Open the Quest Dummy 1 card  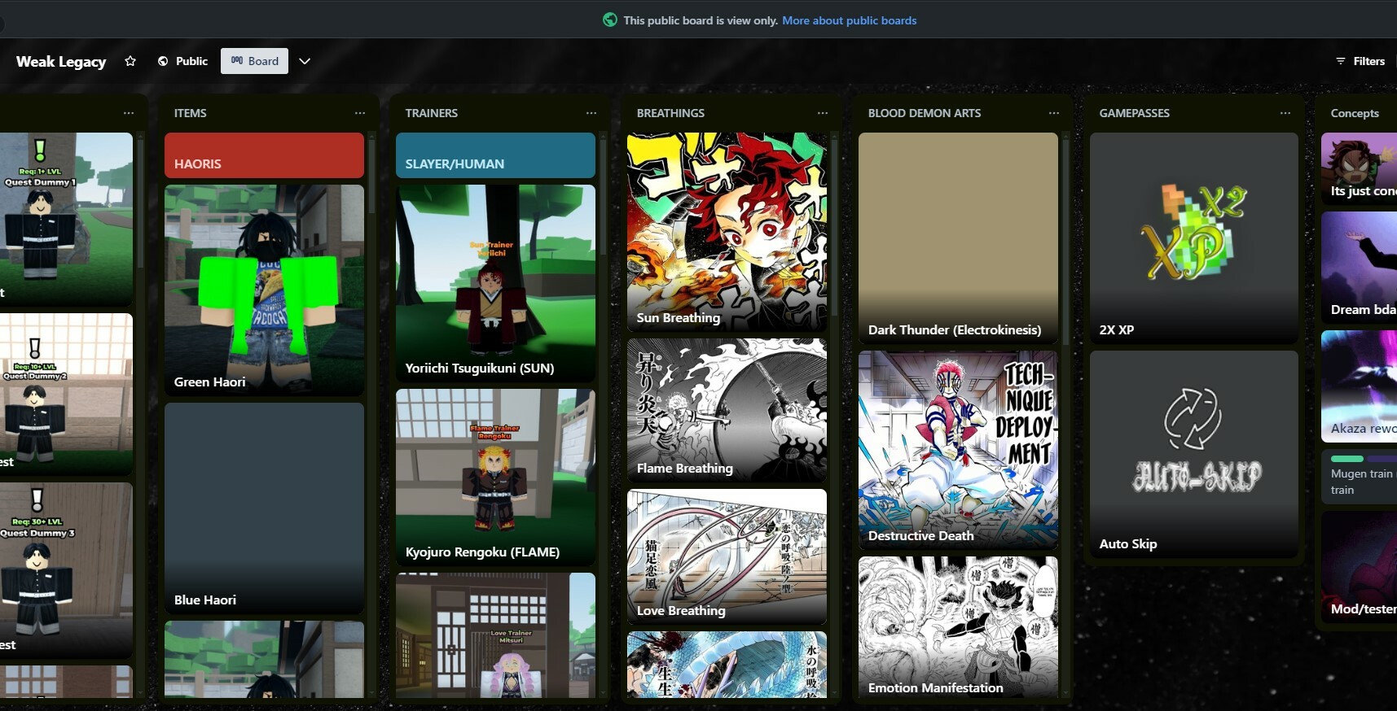pos(66,220)
